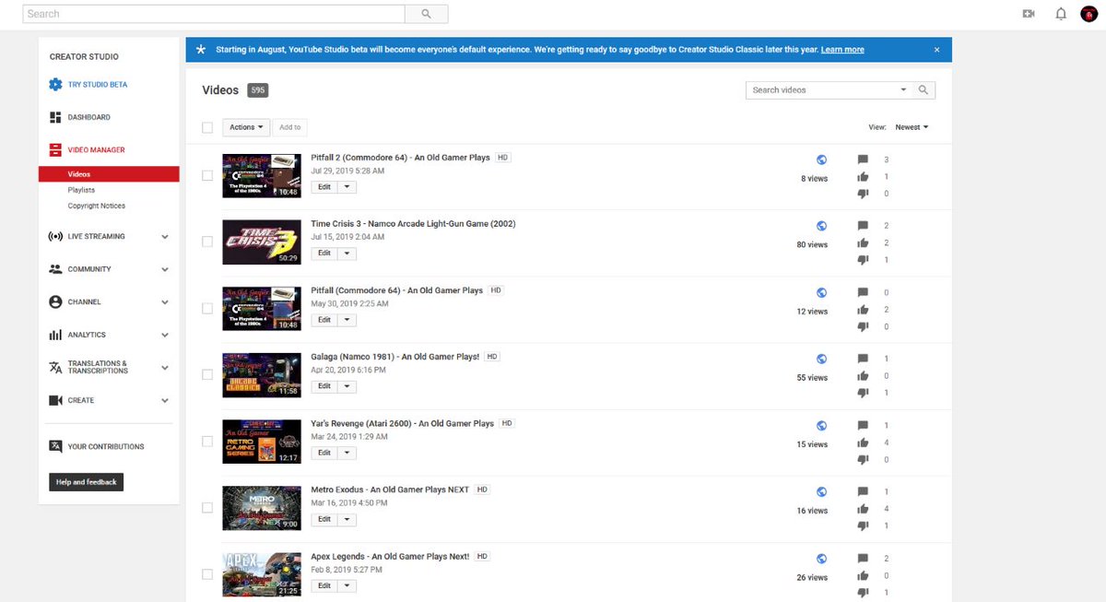
Task: Select Videos in the Video Manager menu
Action: coord(109,174)
